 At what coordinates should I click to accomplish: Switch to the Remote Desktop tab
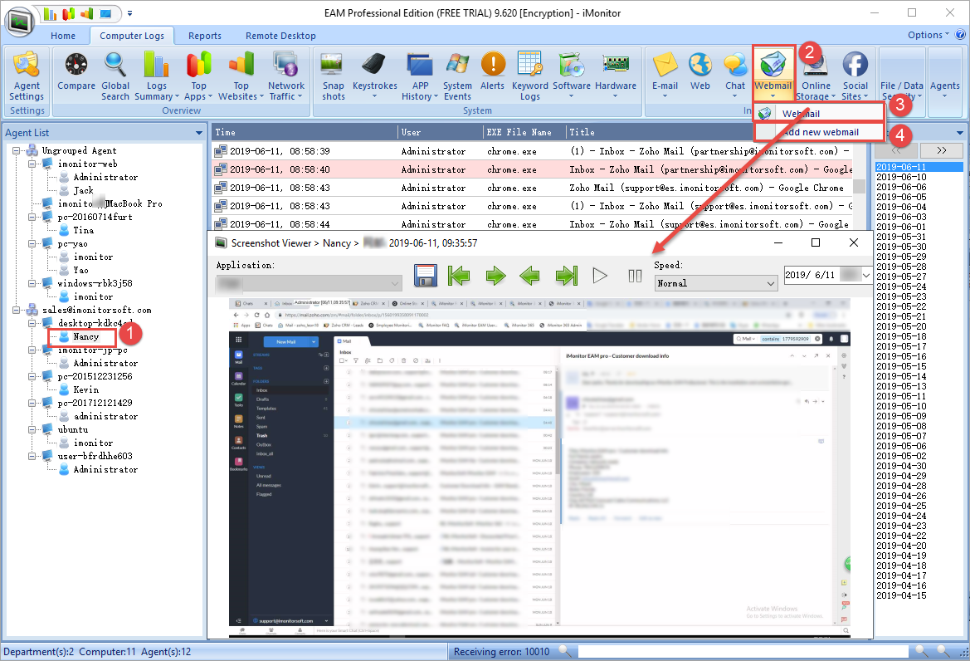[280, 36]
